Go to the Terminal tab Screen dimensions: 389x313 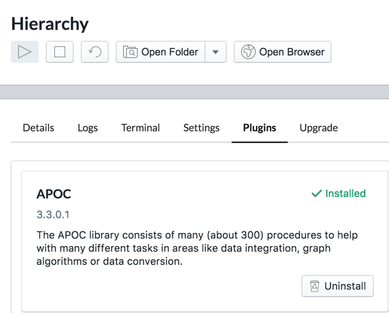coord(141,128)
